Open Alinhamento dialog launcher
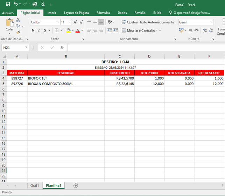This screenshot has height=196, width=225. click(x=175, y=39)
